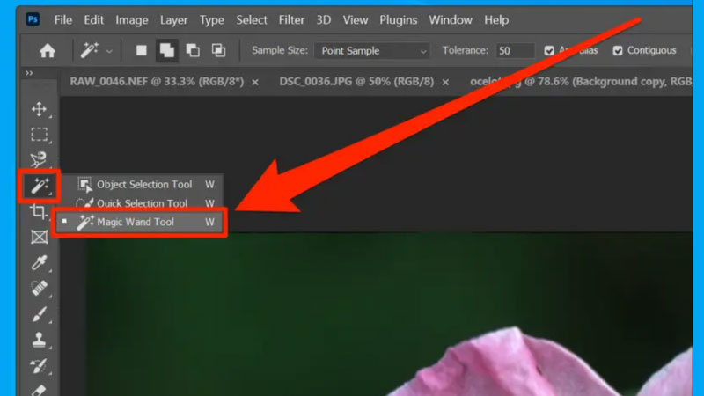Select the Healing Brush tool

click(40, 289)
